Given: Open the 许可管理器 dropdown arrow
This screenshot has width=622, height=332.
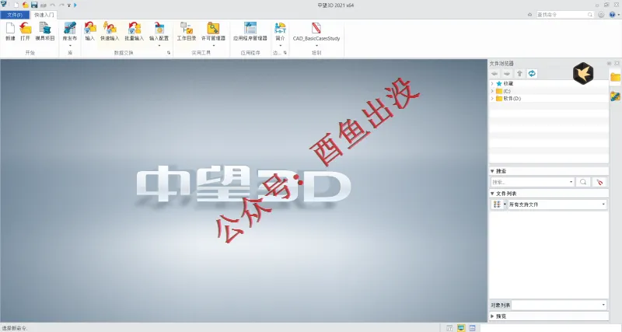Looking at the screenshot, I should (213, 46).
